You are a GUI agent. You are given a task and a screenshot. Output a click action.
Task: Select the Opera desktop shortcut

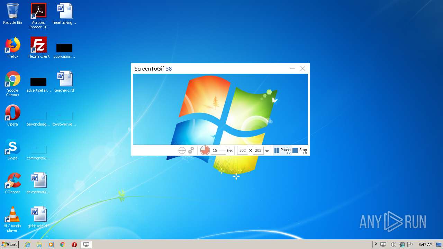12,116
